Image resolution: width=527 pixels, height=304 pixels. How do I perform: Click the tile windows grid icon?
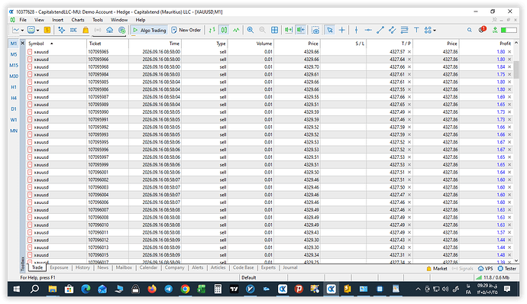(x=275, y=31)
